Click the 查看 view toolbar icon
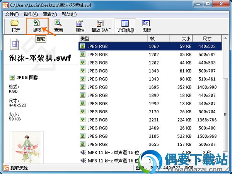Image resolution: width=232 pixels, height=174 pixels. click(58, 26)
